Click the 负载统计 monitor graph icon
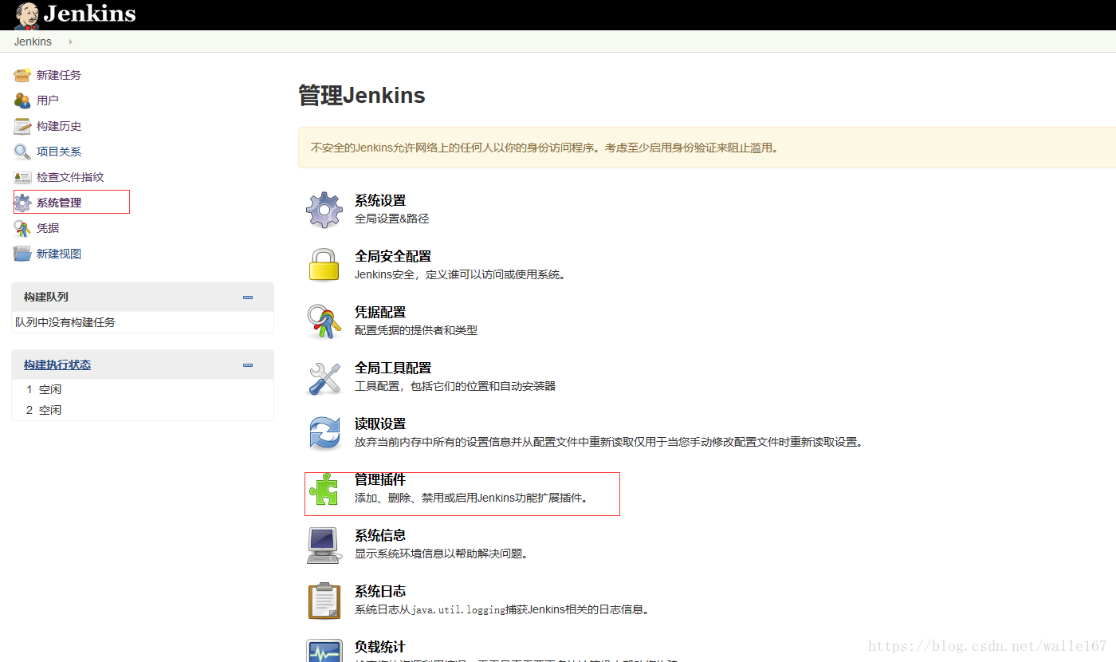 point(324,650)
